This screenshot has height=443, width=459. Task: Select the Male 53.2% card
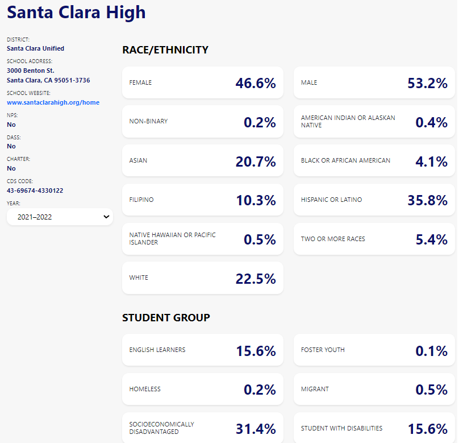[374, 83]
